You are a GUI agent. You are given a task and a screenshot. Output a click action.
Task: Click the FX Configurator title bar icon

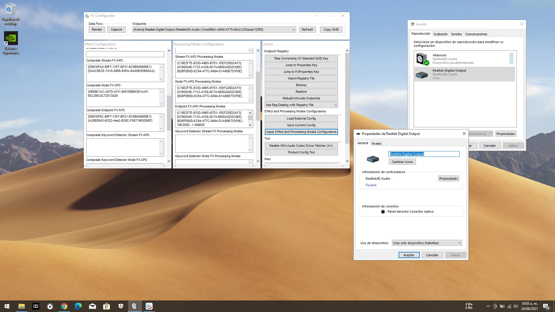click(87, 16)
